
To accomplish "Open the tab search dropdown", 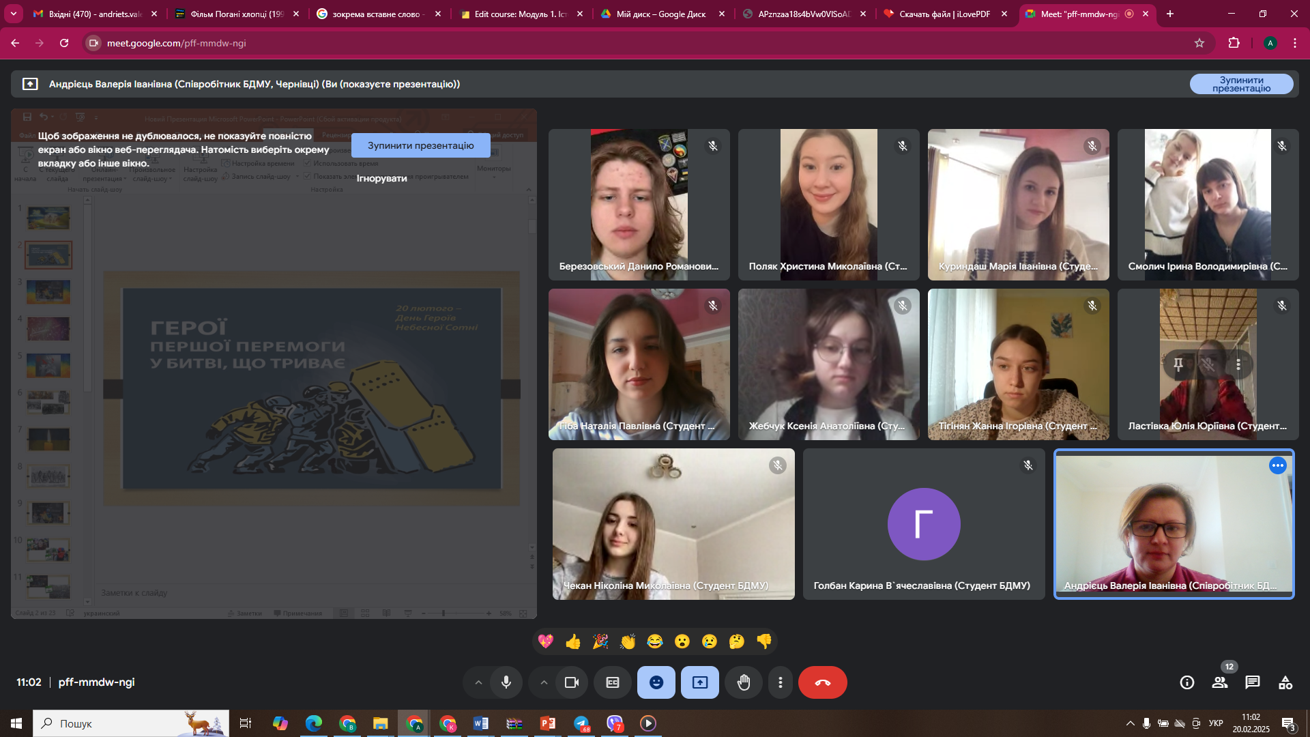I will [x=13, y=14].
